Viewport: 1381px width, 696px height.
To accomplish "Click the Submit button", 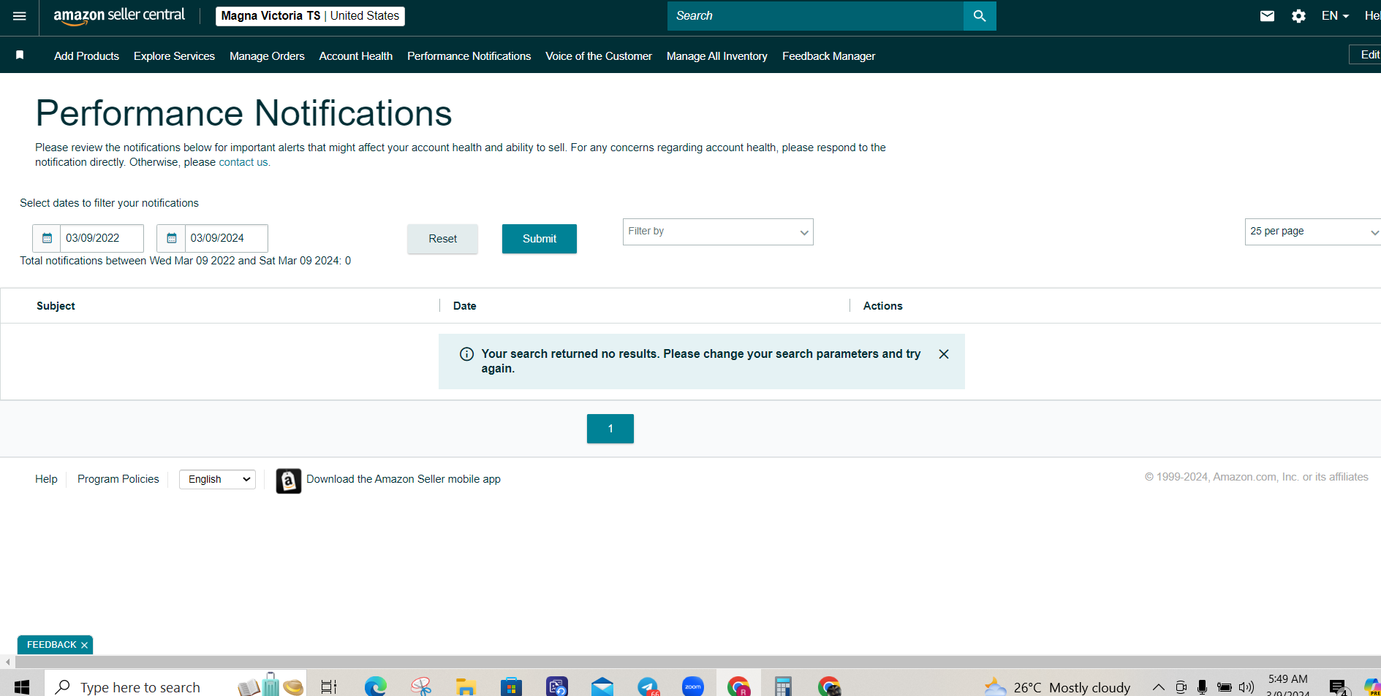I will point(540,239).
